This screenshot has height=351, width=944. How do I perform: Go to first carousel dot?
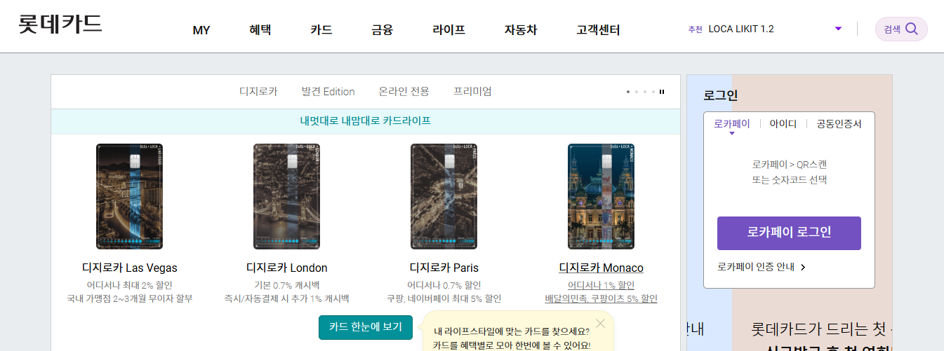point(628,92)
